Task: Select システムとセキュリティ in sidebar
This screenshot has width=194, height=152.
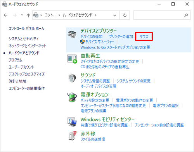Action: click(x=24, y=39)
